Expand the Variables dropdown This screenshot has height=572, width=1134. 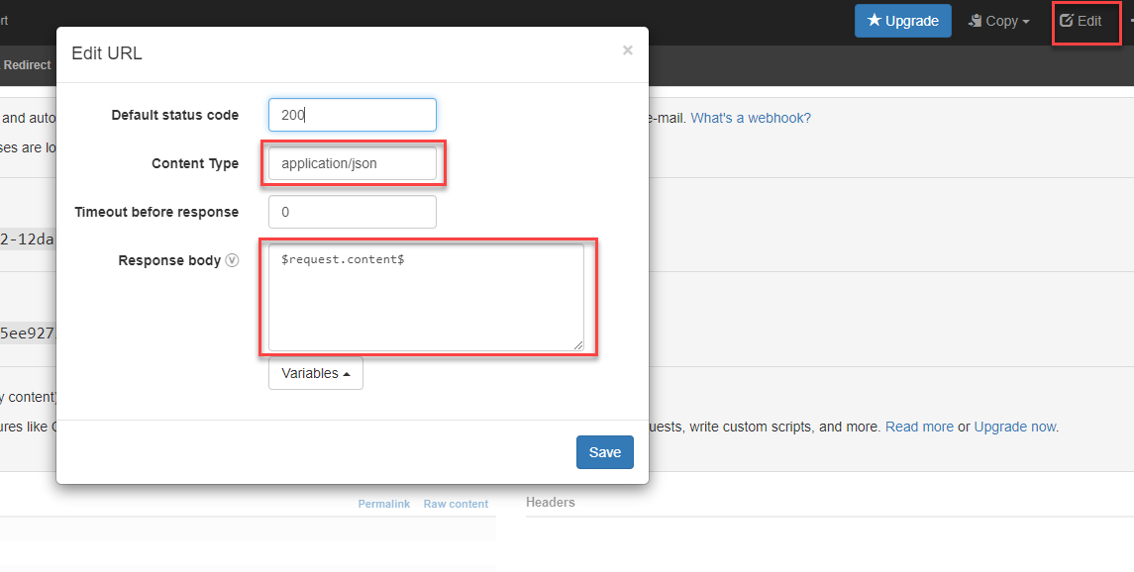click(x=315, y=374)
